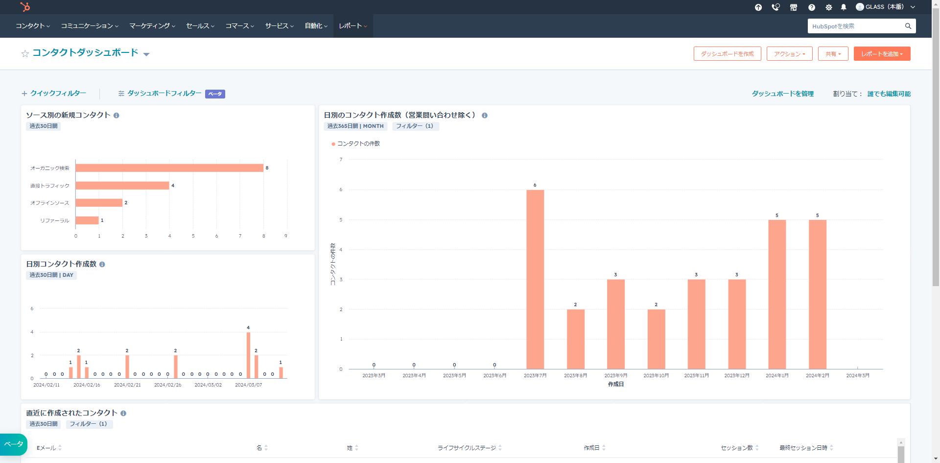Screen dimensions: 940x463
Task: Click the search magnifier icon
Action: click(x=908, y=25)
